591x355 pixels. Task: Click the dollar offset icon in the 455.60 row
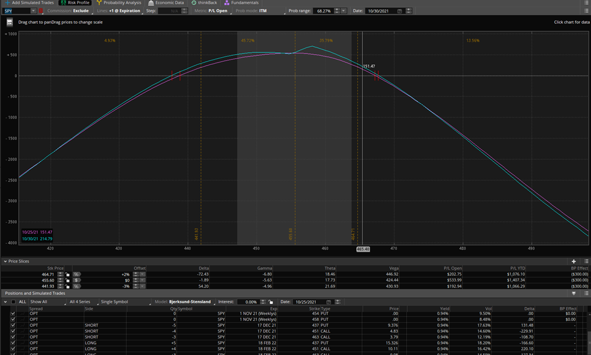77,280
